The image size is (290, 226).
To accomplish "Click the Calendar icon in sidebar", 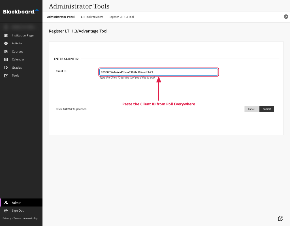I will click(x=6, y=59).
